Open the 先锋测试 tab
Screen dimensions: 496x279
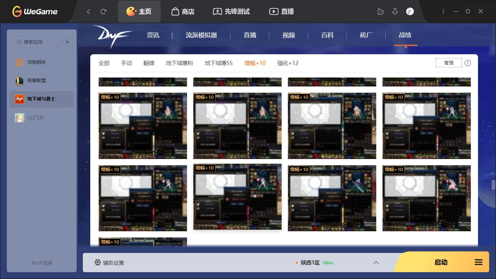231,11
